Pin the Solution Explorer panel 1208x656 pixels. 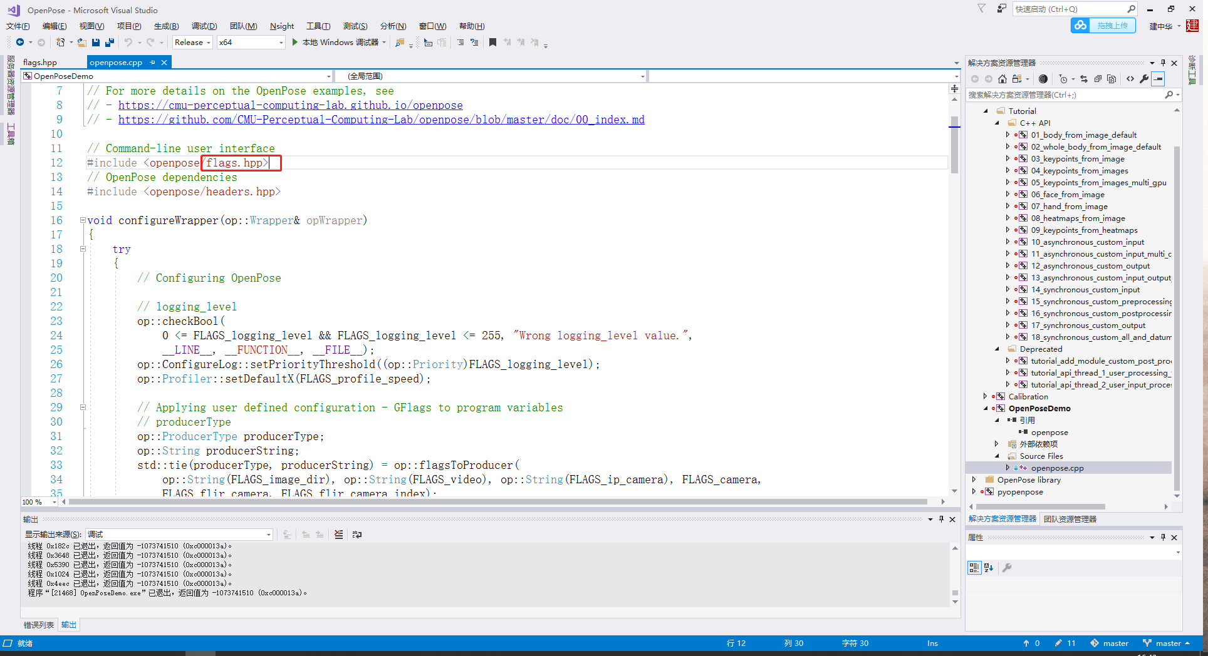[x=1164, y=63]
